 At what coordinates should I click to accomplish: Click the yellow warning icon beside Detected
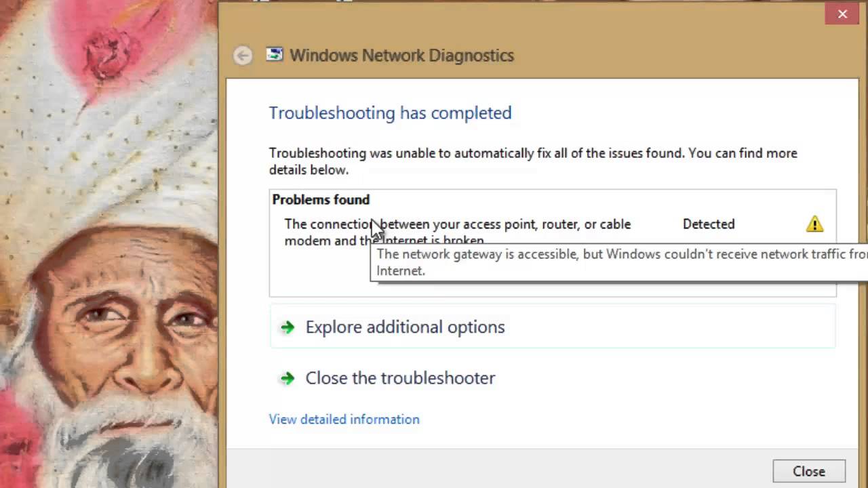tap(814, 224)
